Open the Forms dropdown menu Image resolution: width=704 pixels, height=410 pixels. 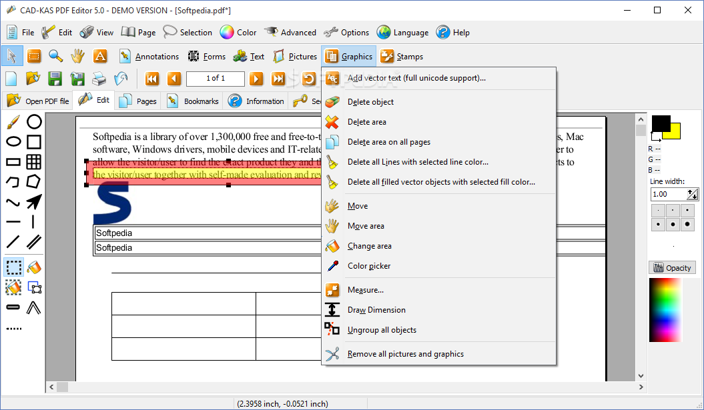click(207, 57)
